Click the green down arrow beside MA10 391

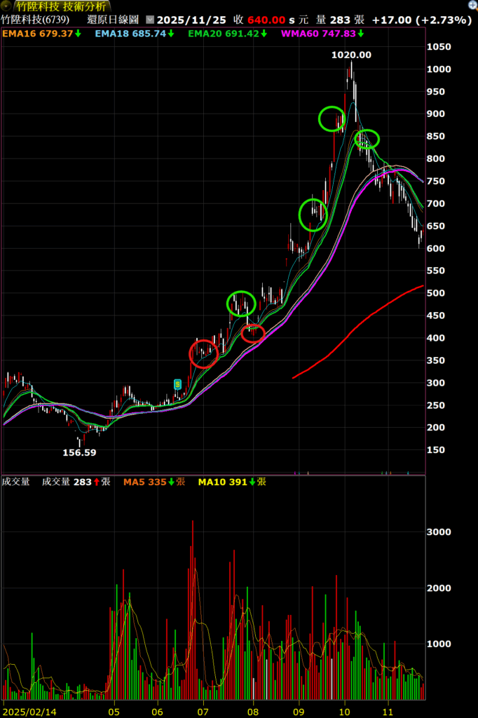pyautogui.click(x=250, y=482)
